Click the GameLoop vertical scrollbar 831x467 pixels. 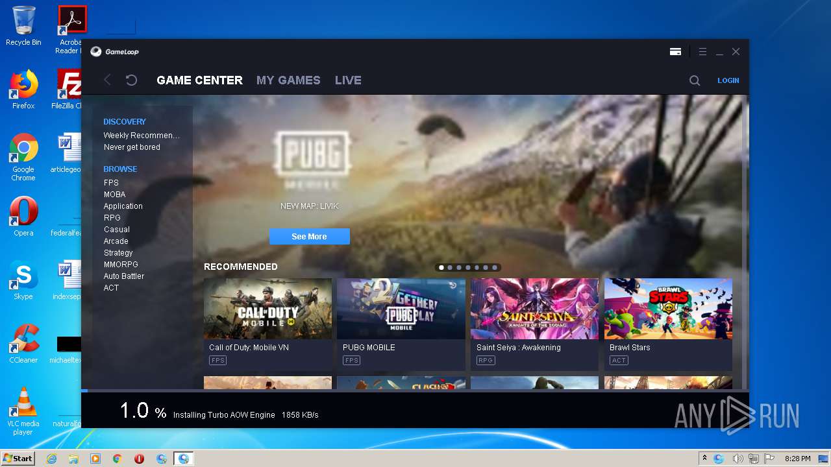pos(745,242)
